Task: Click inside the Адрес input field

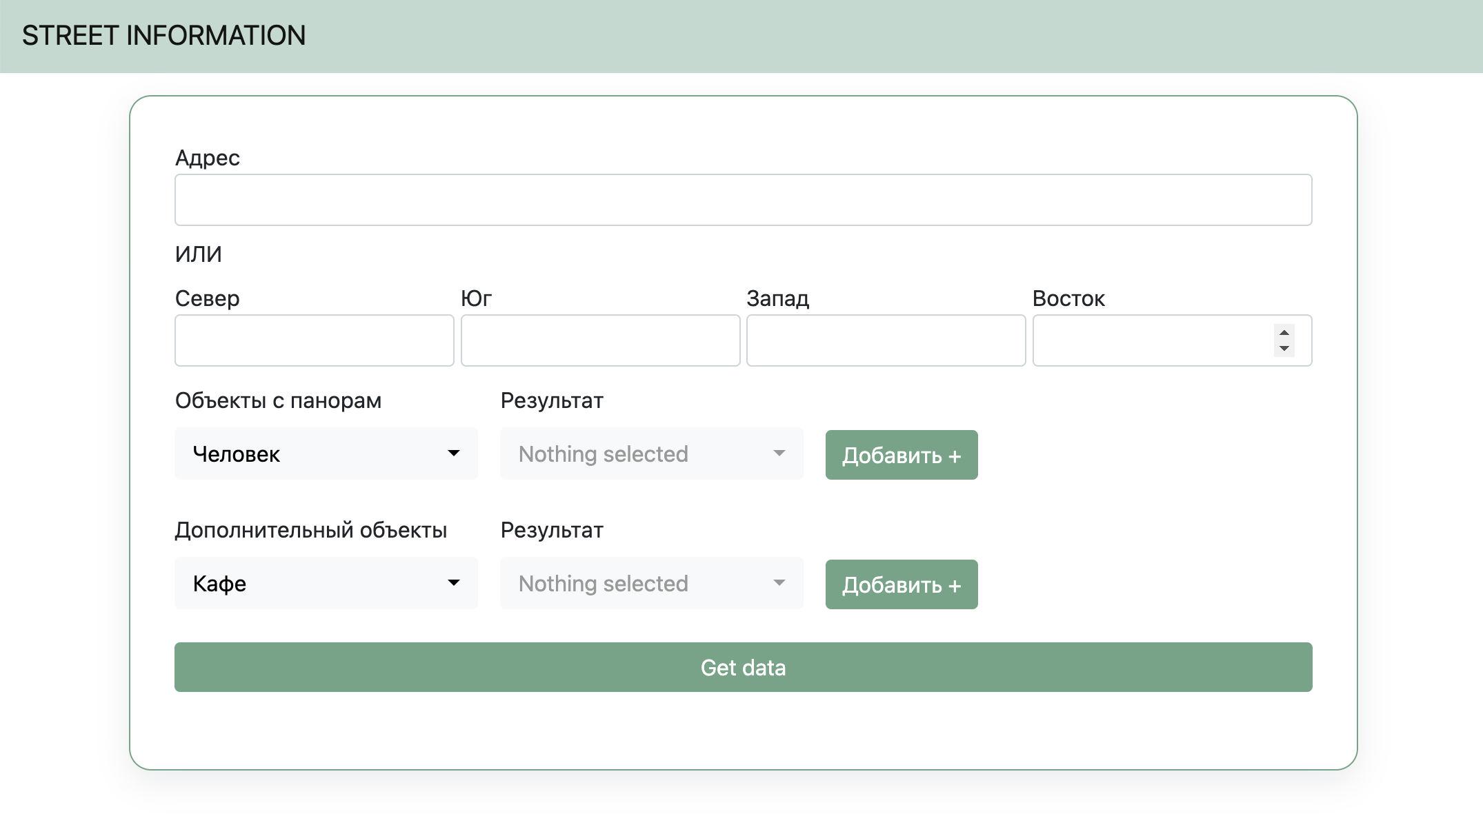Action: coord(743,200)
